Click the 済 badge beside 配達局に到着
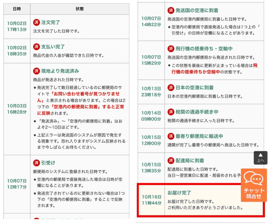This screenshot has height=224, width=269. (171, 161)
